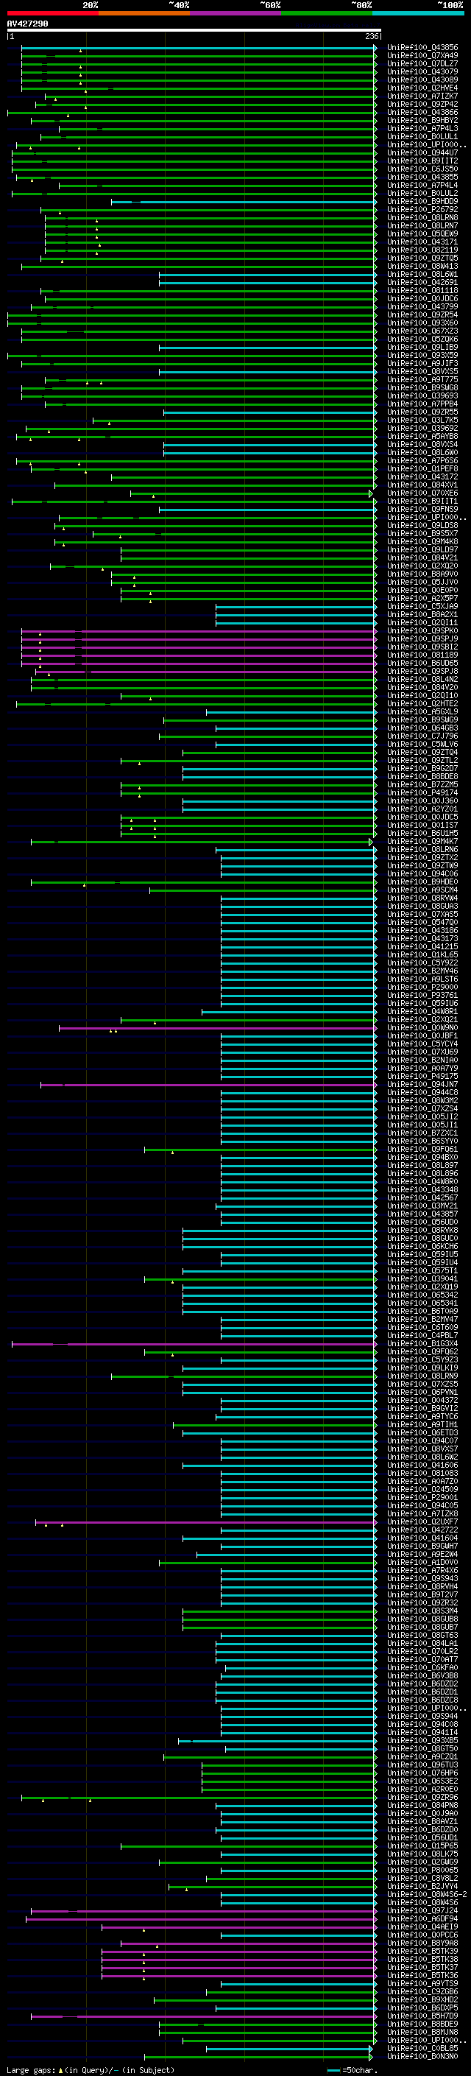Select UniRef100_Q43799 in the hit list

click(422, 307)
